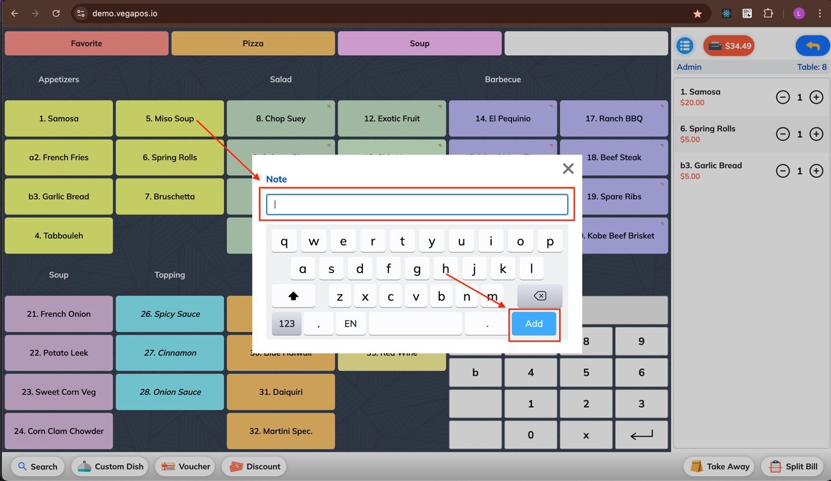Bookmark page with browser star icon
The image size is (831, 481).
click(697, 13)
